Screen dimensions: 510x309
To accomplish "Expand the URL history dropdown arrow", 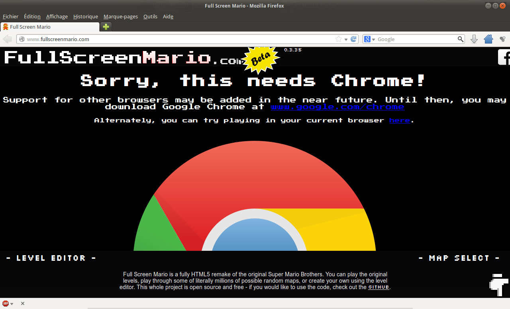I will point(346,39).
